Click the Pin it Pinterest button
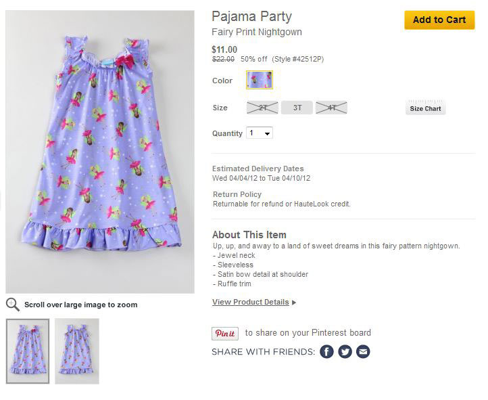488x400 pixels. click(x=224, y=333)
